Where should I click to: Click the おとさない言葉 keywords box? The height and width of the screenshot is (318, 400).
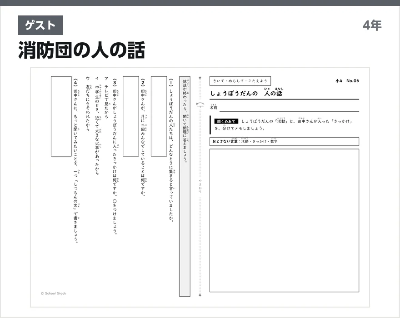point(284,142)
